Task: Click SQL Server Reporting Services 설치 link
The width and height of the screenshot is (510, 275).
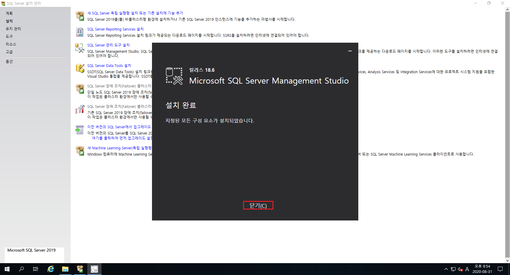Action: pos(115,29)
